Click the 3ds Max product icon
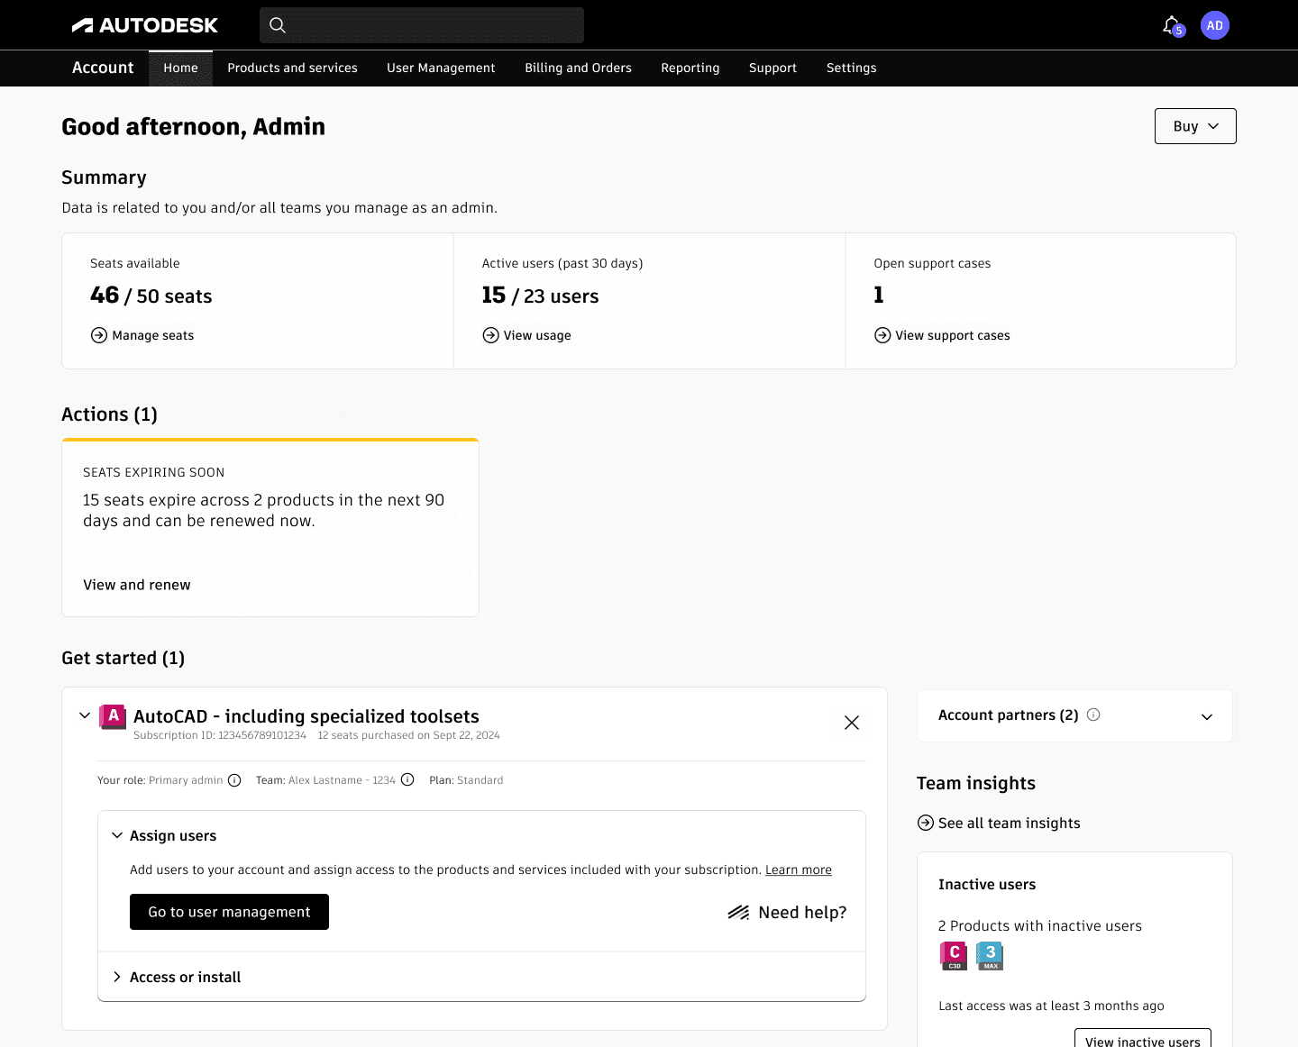Screen dimensions: 1298x1047 (x=990, y=955)
